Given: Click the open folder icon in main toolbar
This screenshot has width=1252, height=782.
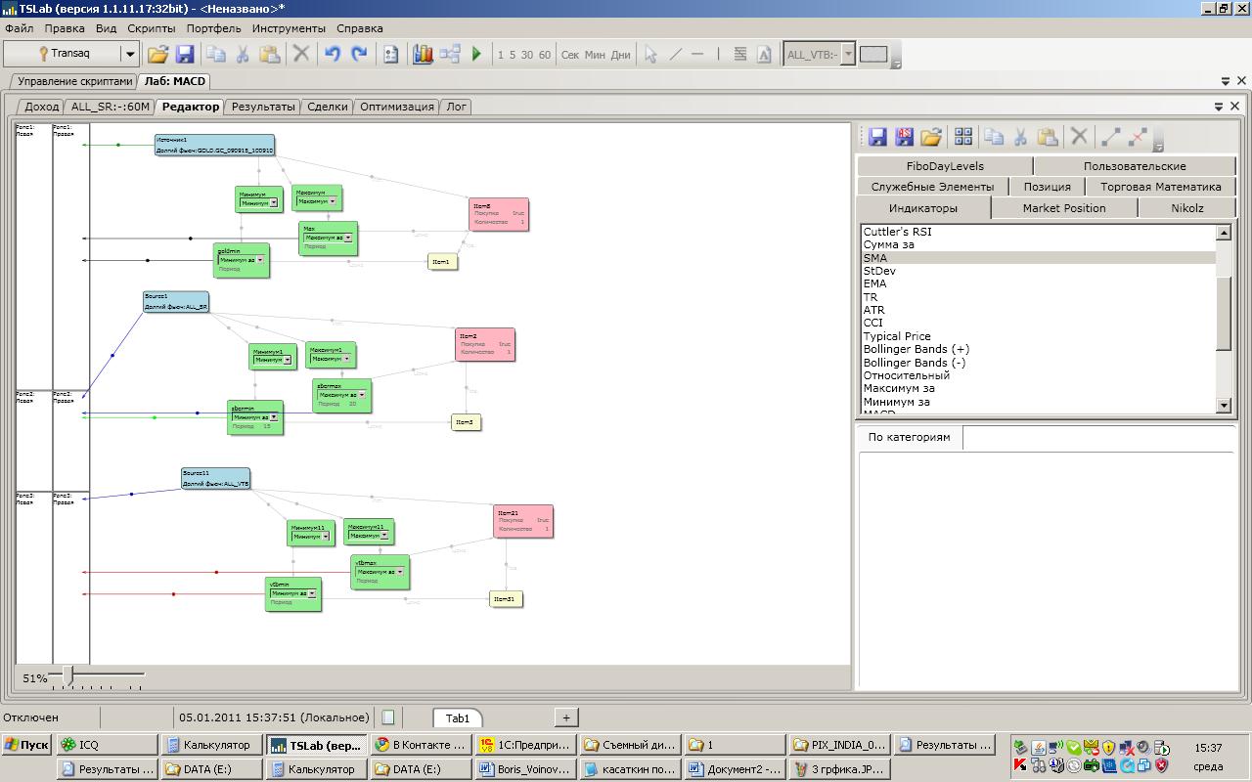Looking at the screenshot, I should (x=157, y=55).
